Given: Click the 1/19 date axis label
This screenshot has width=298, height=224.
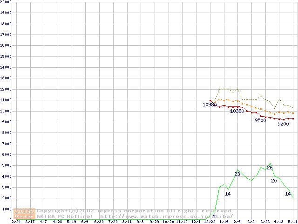Looking at the screenshot, I should 223,222.
